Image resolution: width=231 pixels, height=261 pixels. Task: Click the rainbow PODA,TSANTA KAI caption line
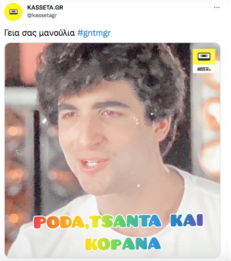click(x=118, y=221)
